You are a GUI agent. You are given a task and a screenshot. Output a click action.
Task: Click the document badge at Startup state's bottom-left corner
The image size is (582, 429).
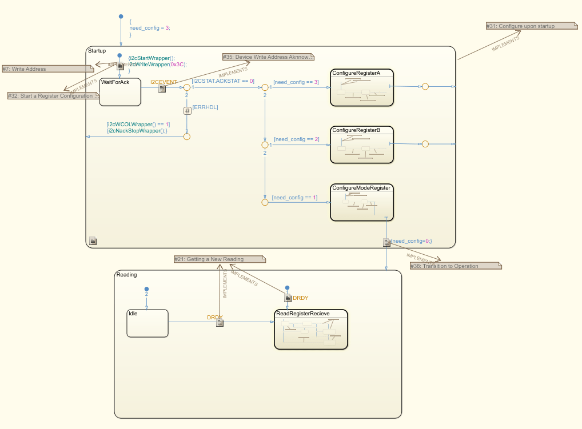click(93, 240)
